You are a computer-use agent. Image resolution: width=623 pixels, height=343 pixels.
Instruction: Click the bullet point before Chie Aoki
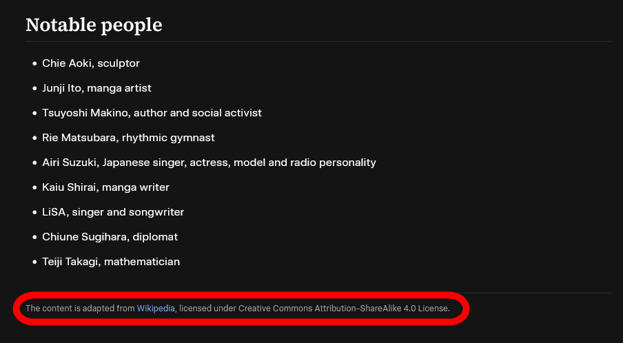(x=34, y=63)
